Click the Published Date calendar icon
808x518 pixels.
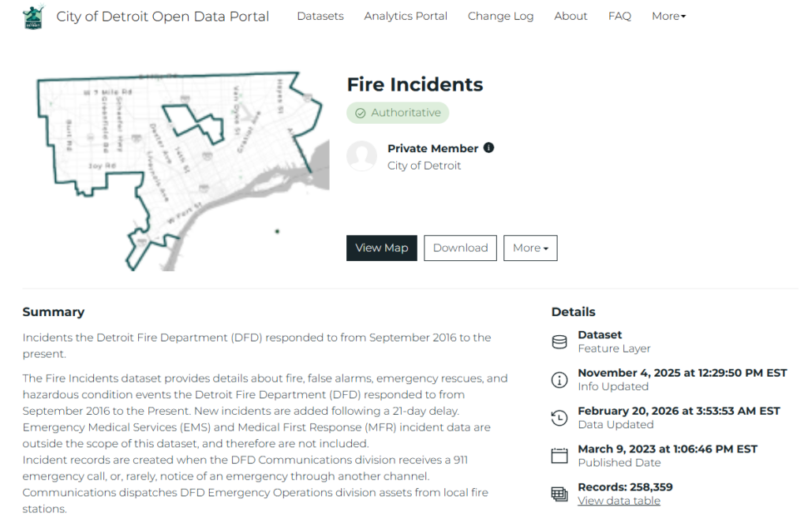(559, 456)
